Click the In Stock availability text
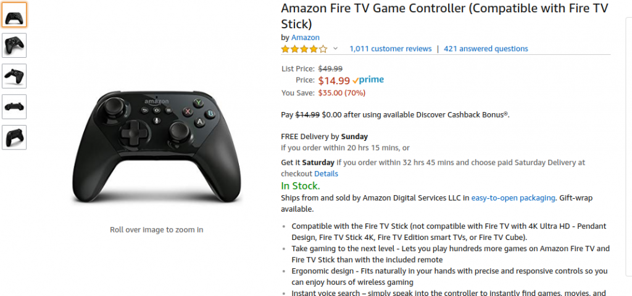This screenshot has width=632, height=296. [301, 186]
